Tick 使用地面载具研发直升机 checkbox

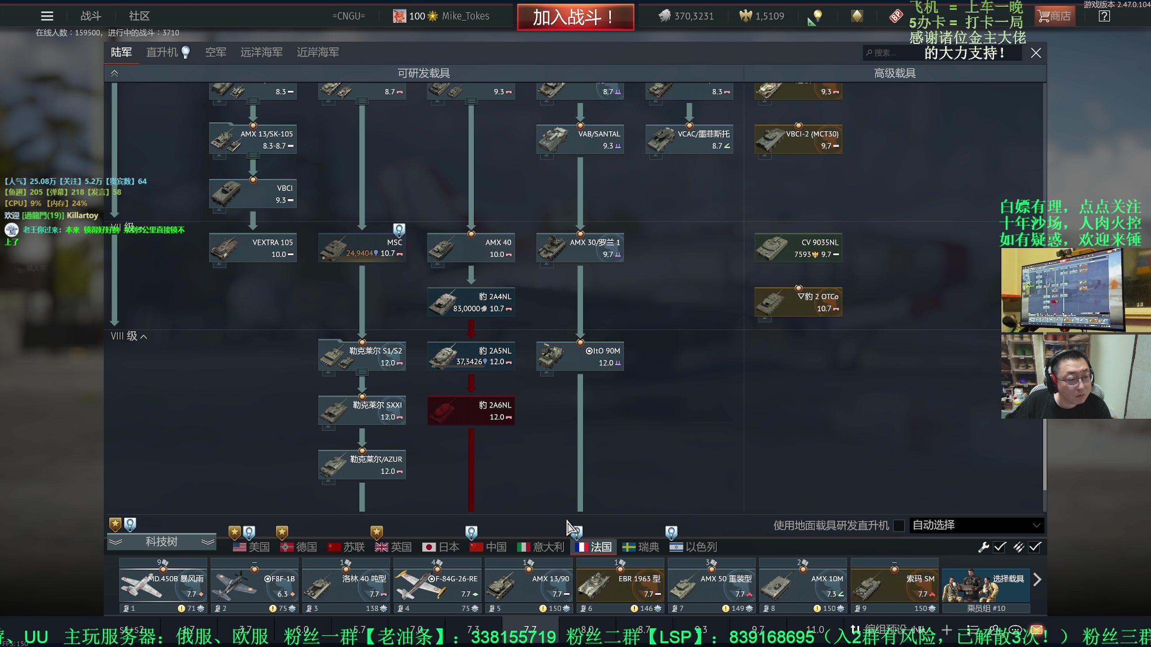pos(899,525)
